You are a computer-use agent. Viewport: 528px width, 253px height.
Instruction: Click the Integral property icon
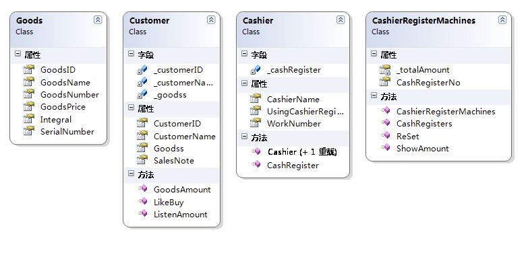pos(29,119)
